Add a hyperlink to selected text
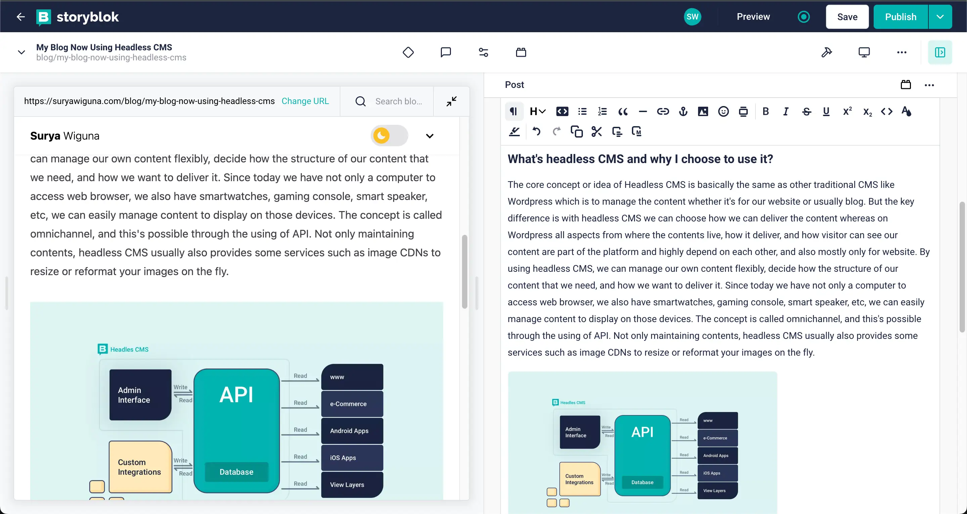The height and width of the screenshot is (514, 967). [663, 111]
